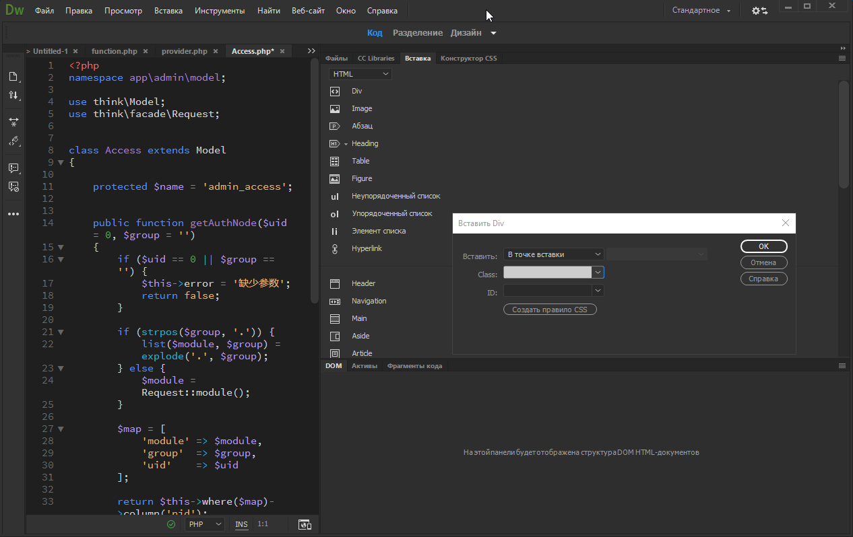This screenshot has width=853, height=537.
Task: Open the Class dropdown in Insert Div dialog
Action: point(598,273)
